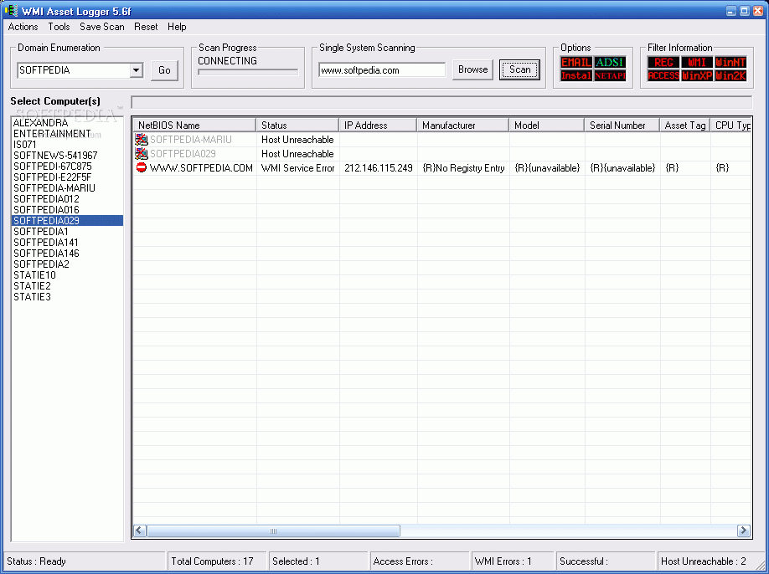Sort by NetBIOS Name column header
This screenshot has height=574, width=769.
(194, 126)
